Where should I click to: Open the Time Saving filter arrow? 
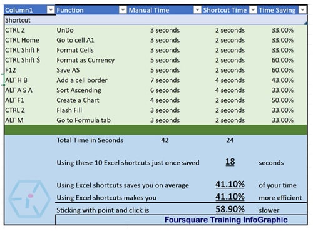[302, 10]
